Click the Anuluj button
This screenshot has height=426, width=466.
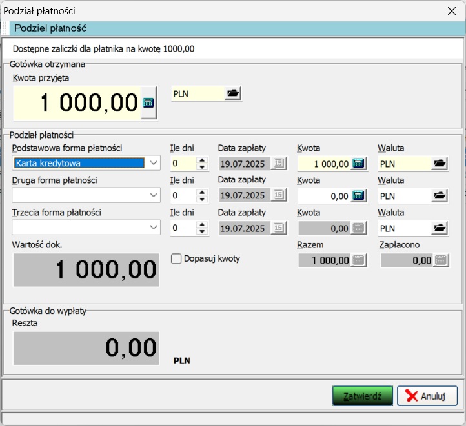point(427,396)
